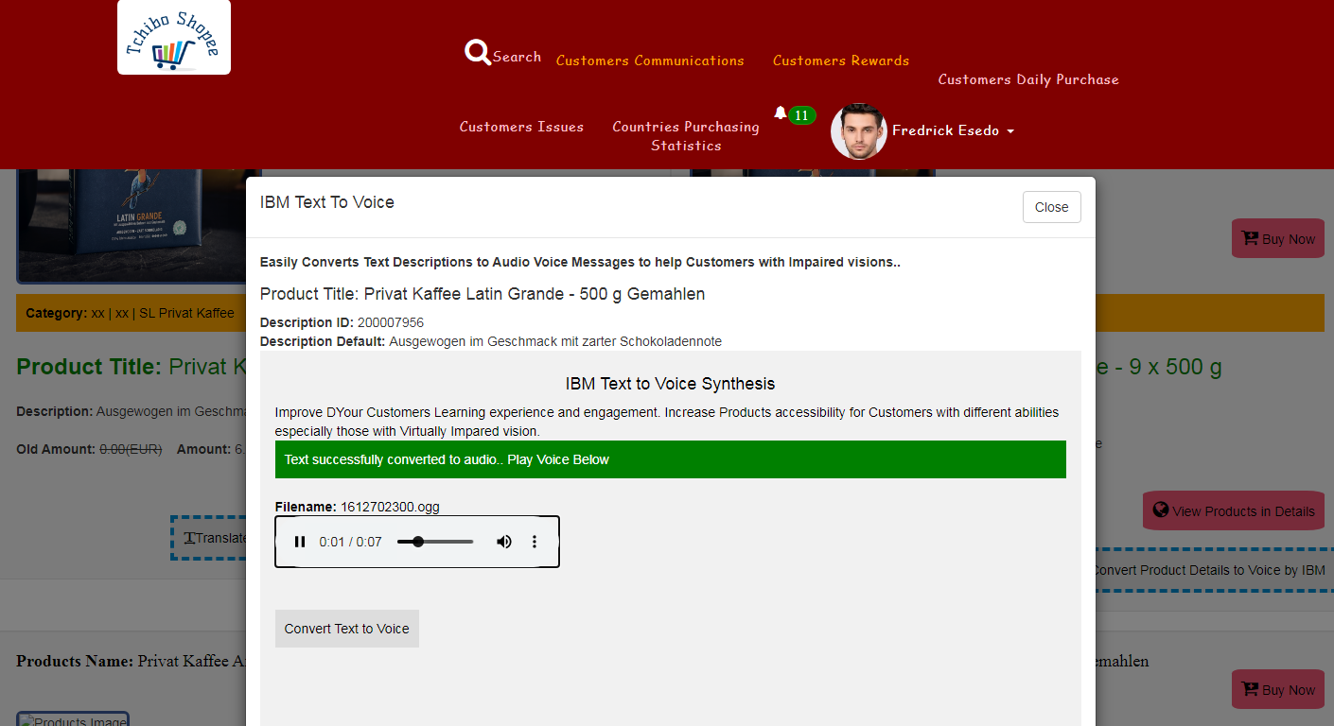
Task: Click the IBM Text to Voice Synthesis heading
Action: [670, 384]
